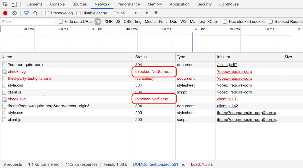Image resolution: width=303 pixels, height=168 pixels.
Task: Toggle the network request filter bar
Action: [x=26, y=13]
